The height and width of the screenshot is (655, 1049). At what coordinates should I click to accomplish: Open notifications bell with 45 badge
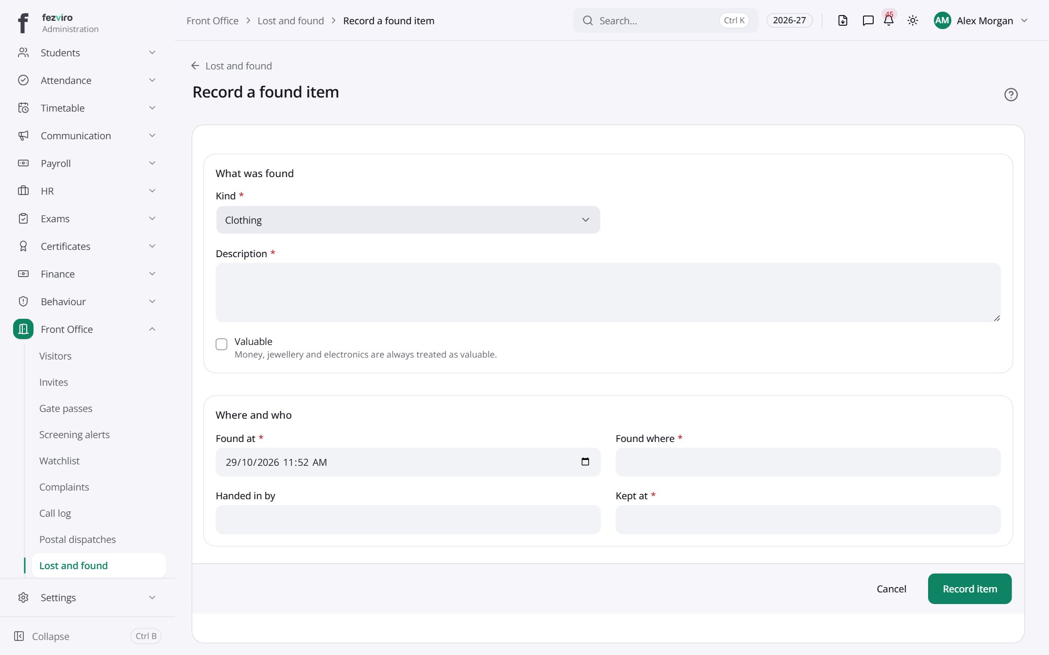pyautogui.click(x=889, y=20)
